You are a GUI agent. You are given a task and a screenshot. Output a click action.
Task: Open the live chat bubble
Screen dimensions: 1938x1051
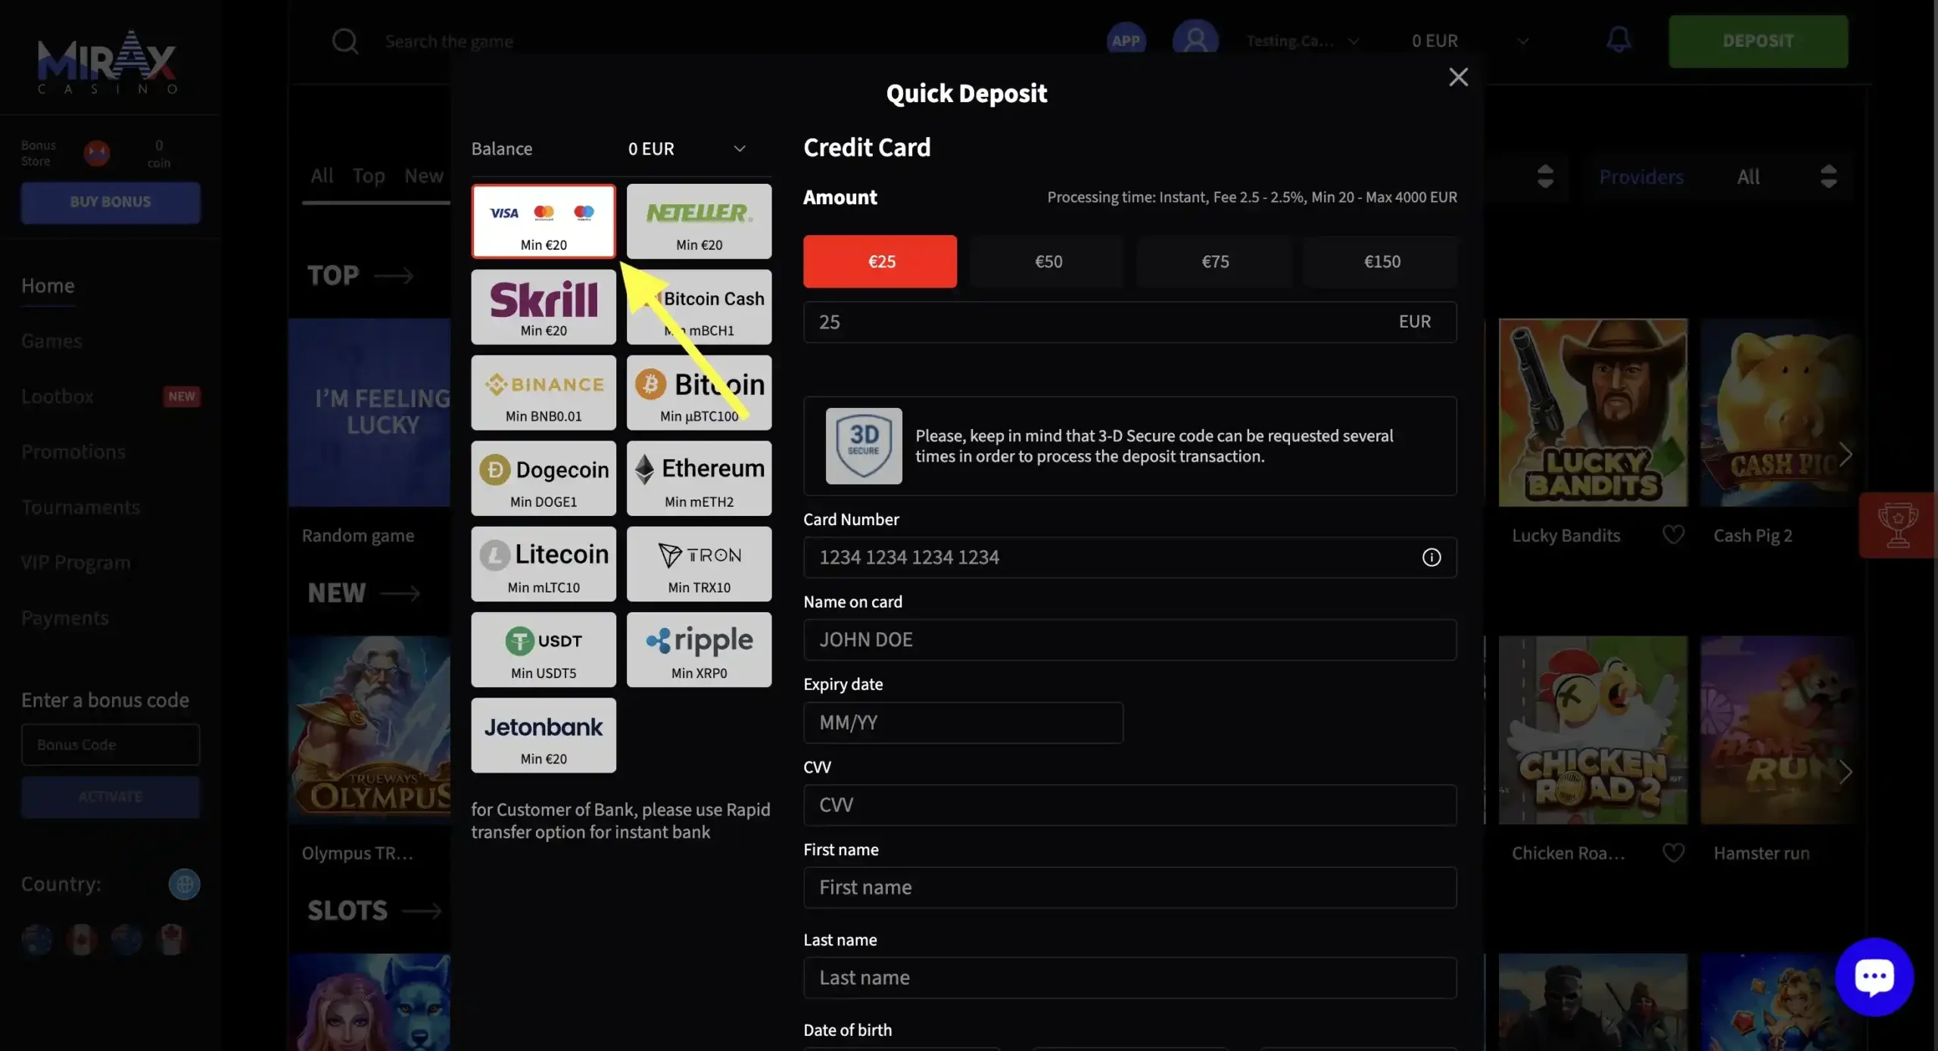coord(1874,977)
